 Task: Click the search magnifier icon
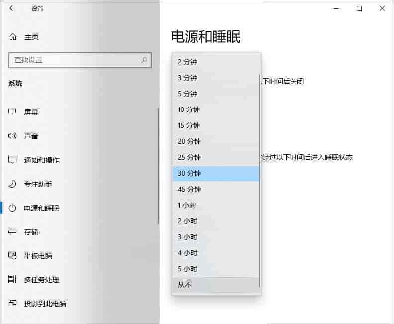coord(144,60)
